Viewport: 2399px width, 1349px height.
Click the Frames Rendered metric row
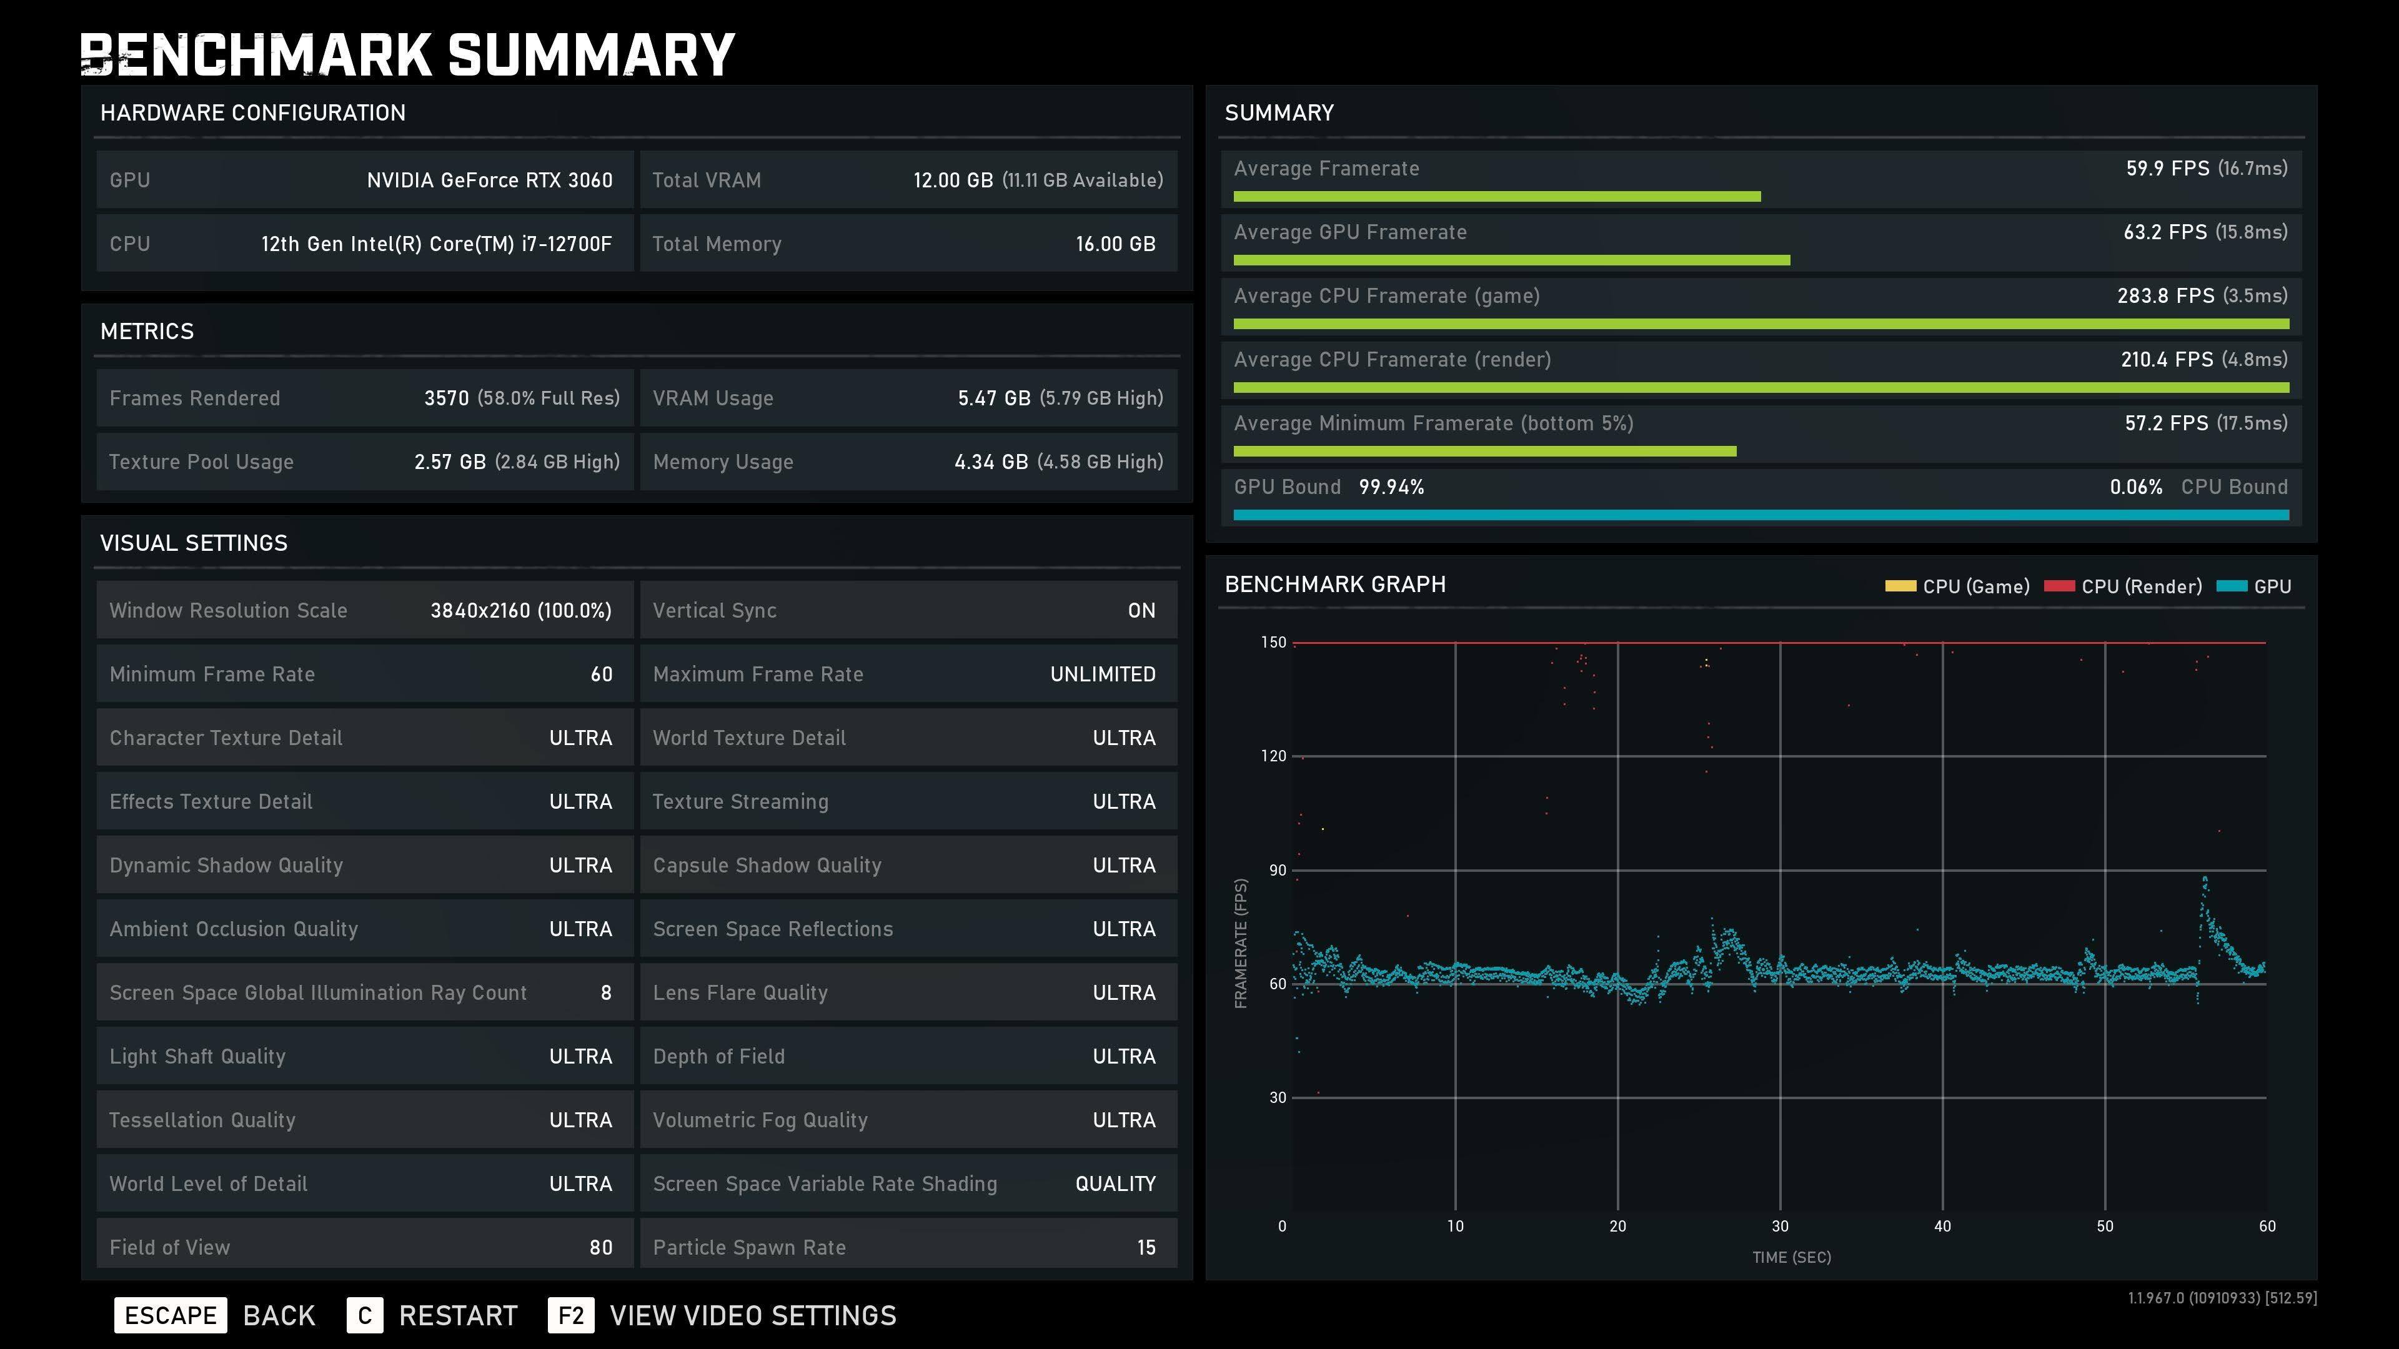[364, 398]
